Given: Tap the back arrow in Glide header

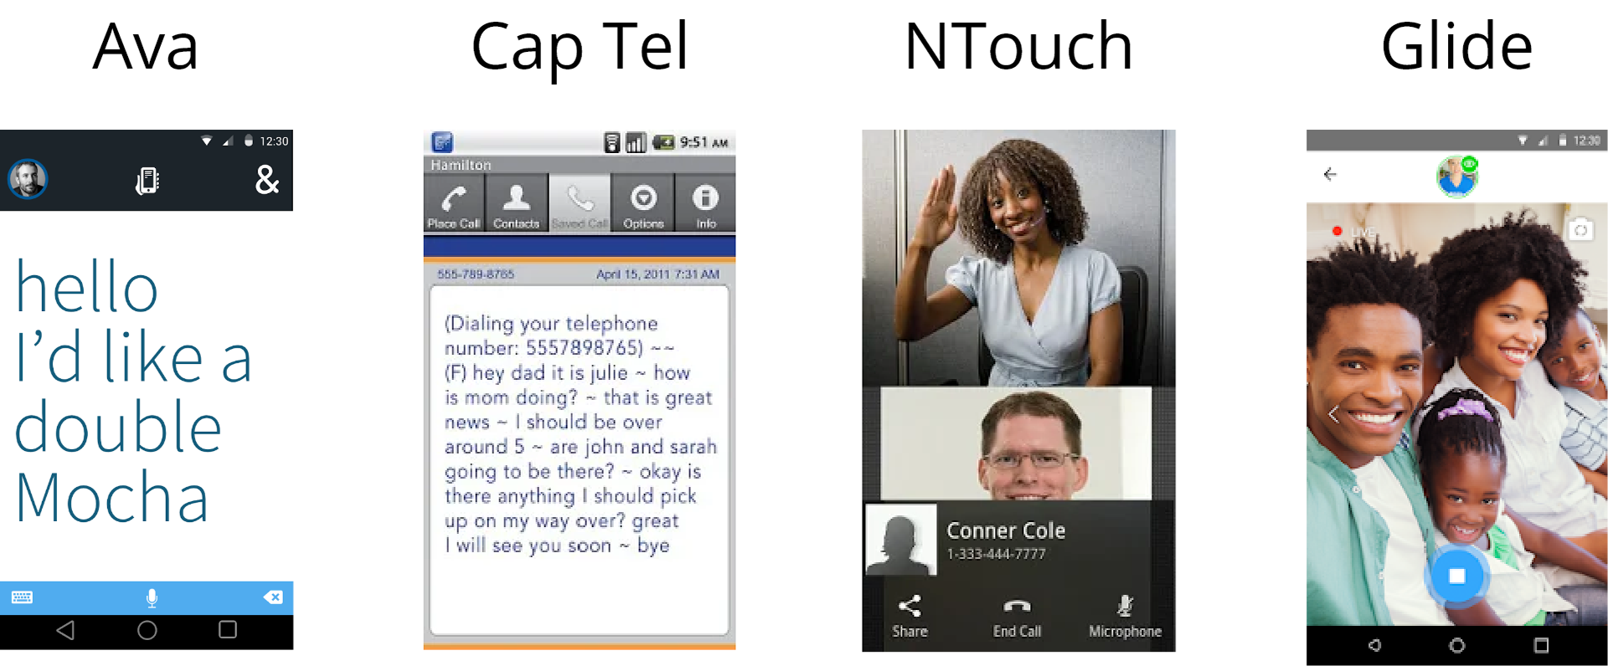Looking at the screenshot, I should 1330,174.
